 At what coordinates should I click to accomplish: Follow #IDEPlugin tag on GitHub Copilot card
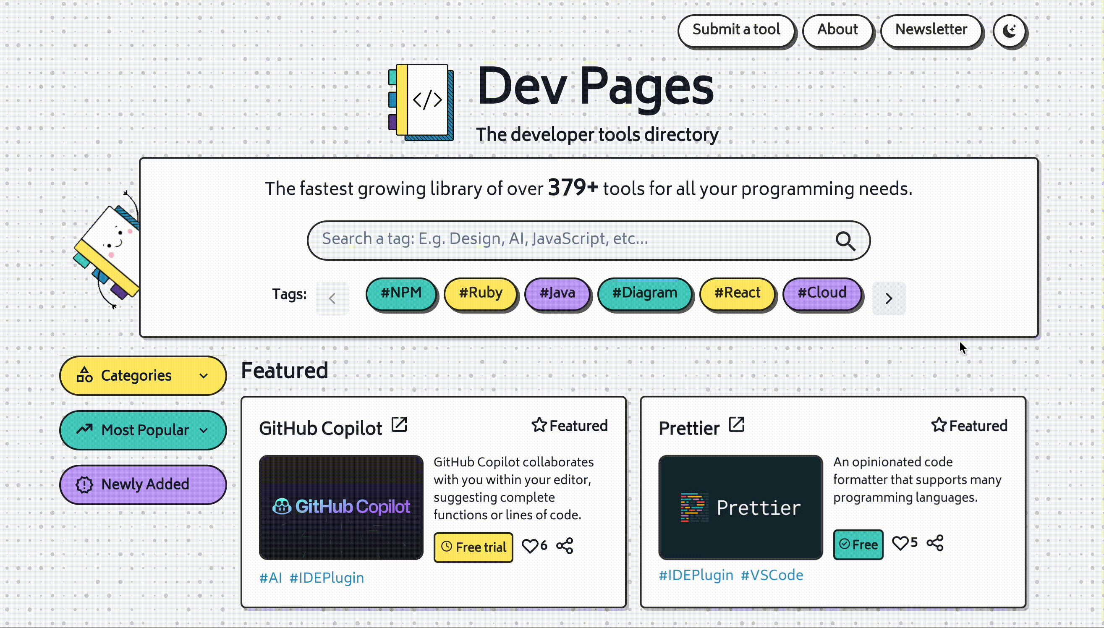pyautogui.click(x=327, y=578)
